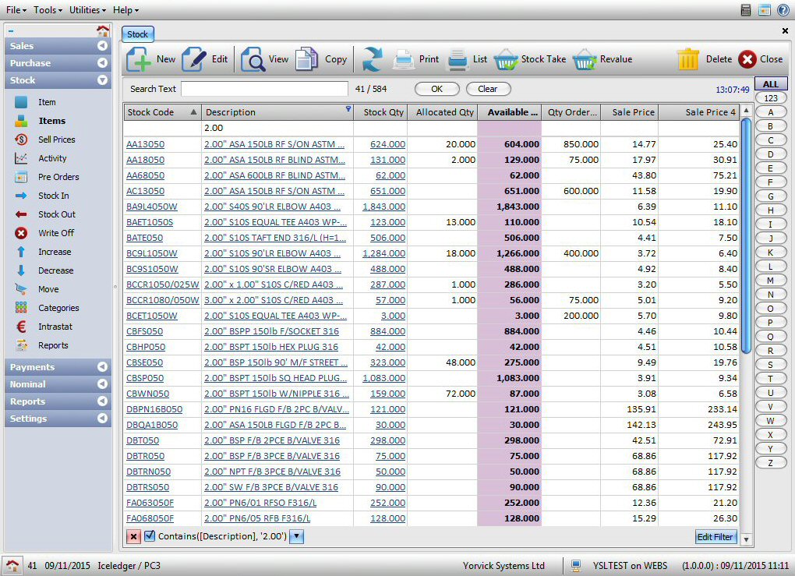
Task: Open stock code AA13050
Action: pos(147,143)
